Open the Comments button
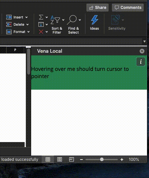The image size is (149, 178). 128,8
